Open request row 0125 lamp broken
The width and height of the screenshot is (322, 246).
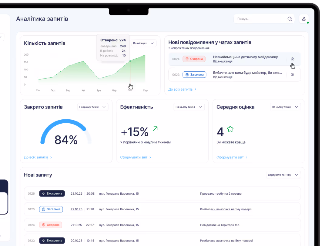[162, 209]
